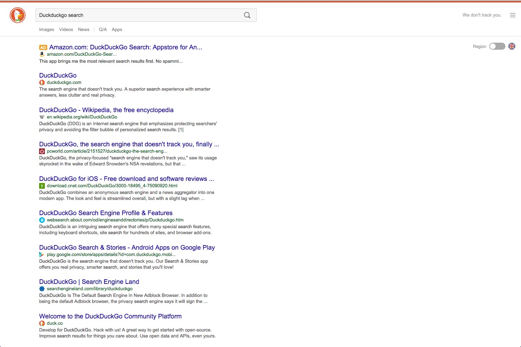521x347 pixels.
Task: Click the duck favicon beside duck.co
Action: [x=42, y=323]
